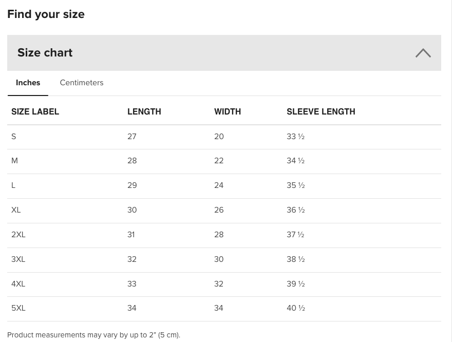Click the 40 ½ sleeve length value
This screenshot has height=342, width=452.
[296, 308]
